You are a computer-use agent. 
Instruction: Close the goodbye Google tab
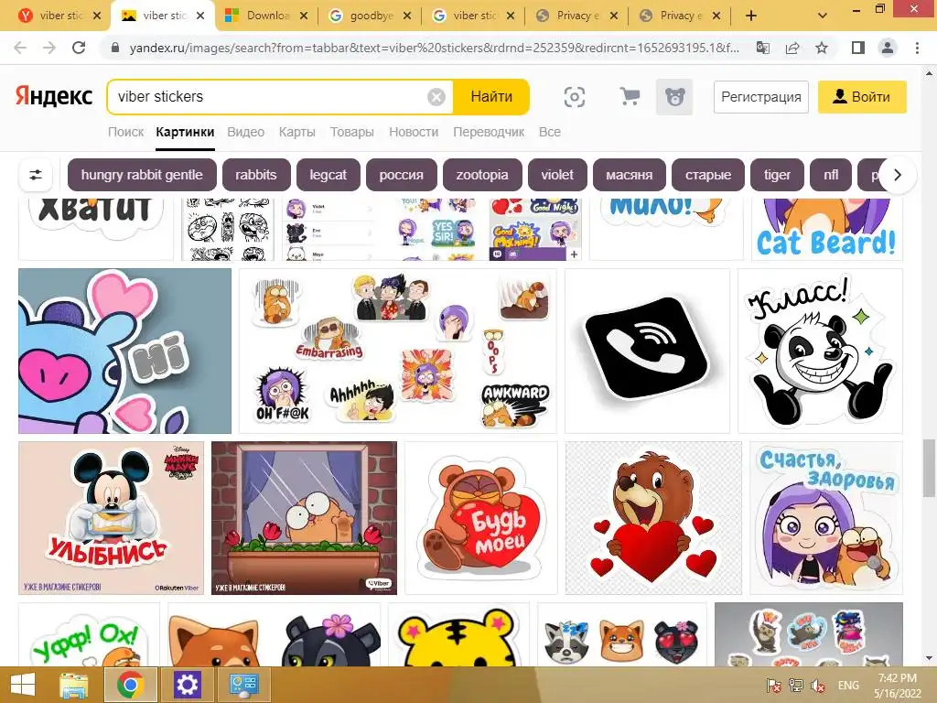[407, 16]
